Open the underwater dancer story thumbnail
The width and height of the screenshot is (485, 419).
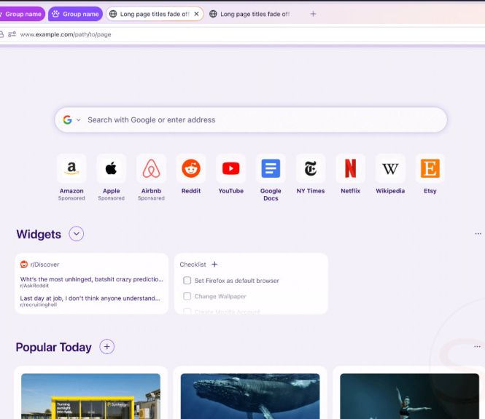click(x=410, y=396)
